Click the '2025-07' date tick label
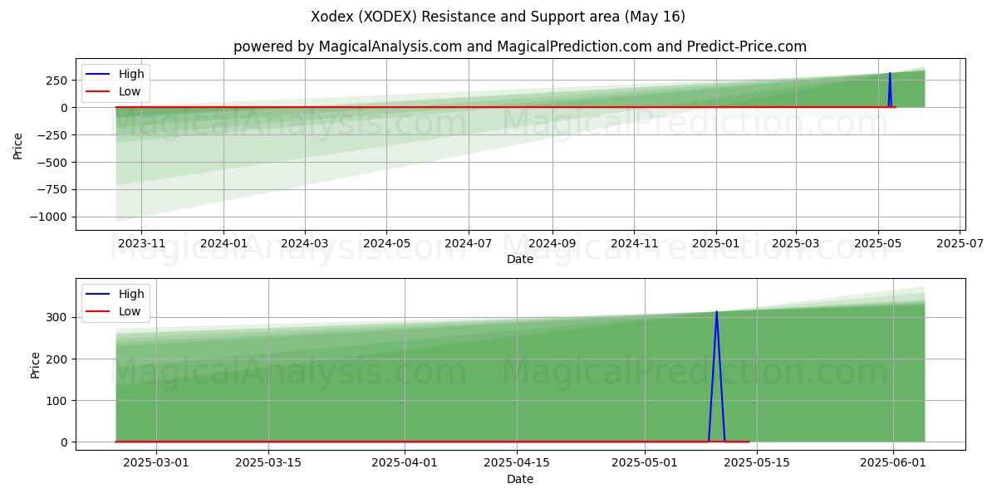This screenshot has height=498, width=997. click(x=960, y=243)
